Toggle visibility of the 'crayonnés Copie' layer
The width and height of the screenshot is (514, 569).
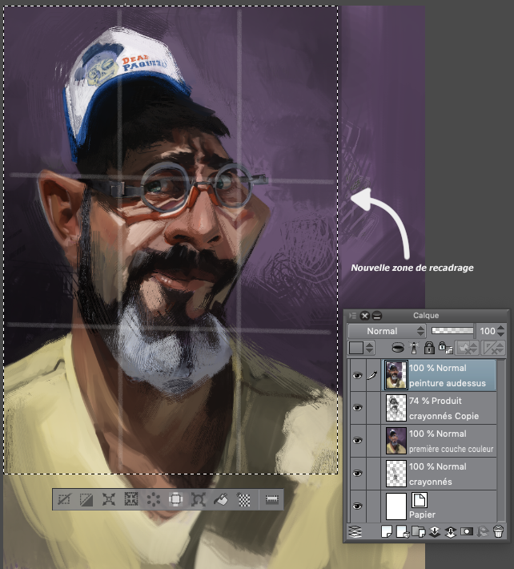pos(357,408)
